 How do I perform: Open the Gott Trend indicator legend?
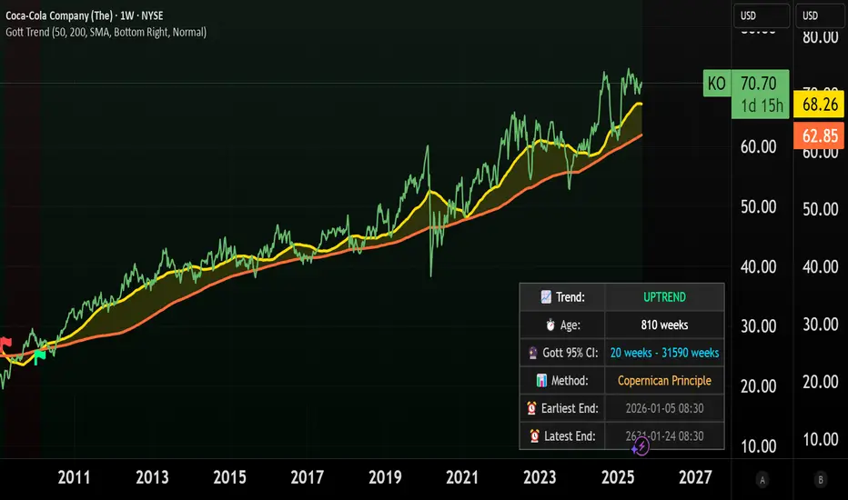click(x=106, y=33)
